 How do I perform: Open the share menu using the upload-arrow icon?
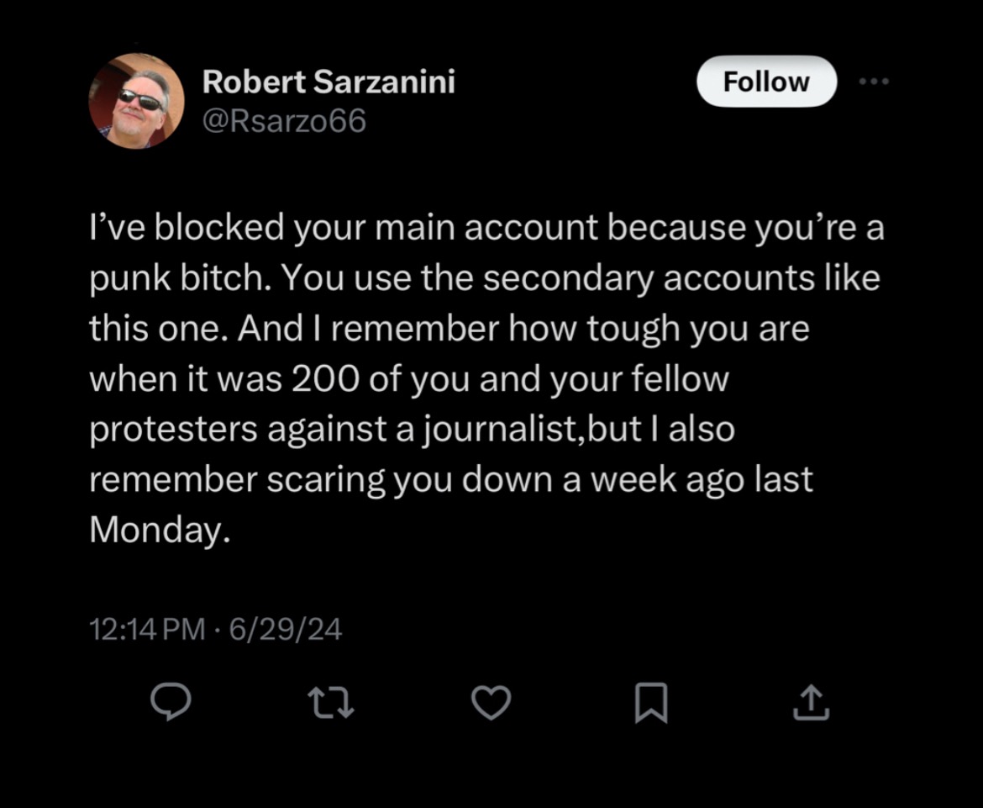812,702
